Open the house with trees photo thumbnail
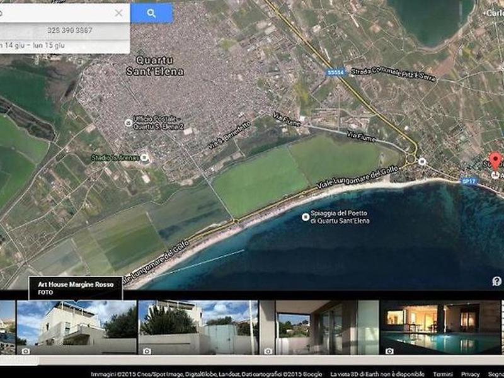Screen dimensions: 504x378 pyautogui.click(x=198, y=327)
